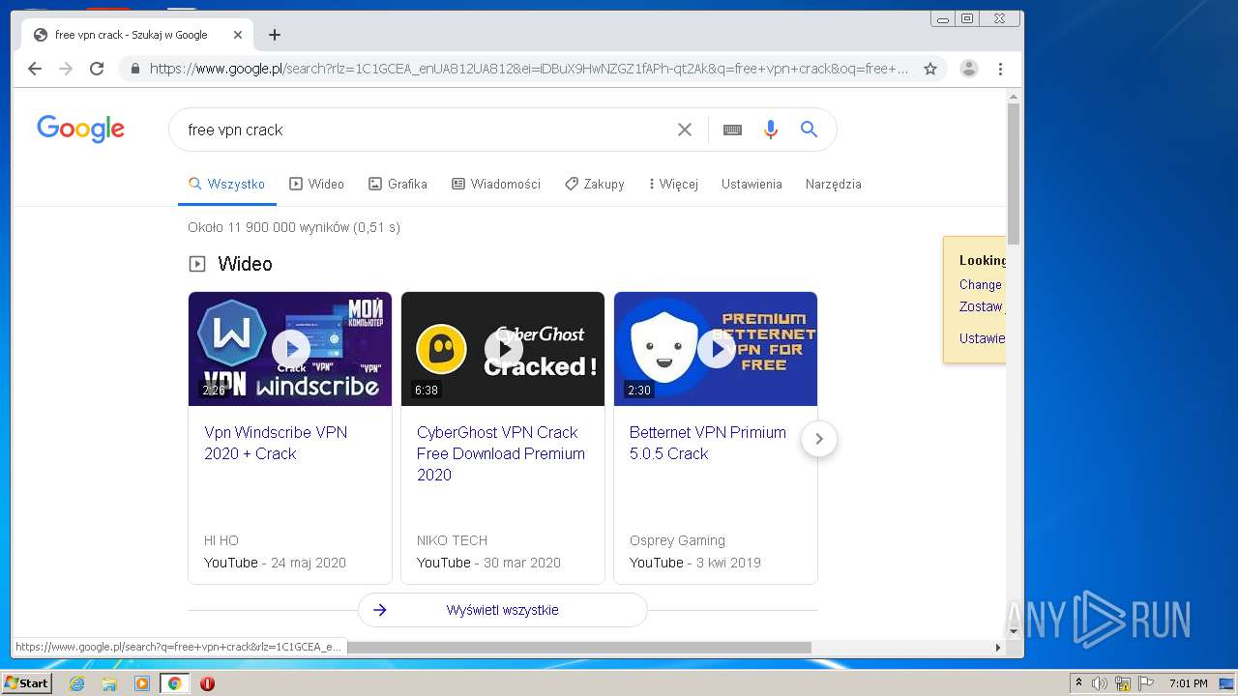Switch to the Wideo tab
This screenshot has width=1238, height=696.
pyautogui.click(x=316, y=184)
